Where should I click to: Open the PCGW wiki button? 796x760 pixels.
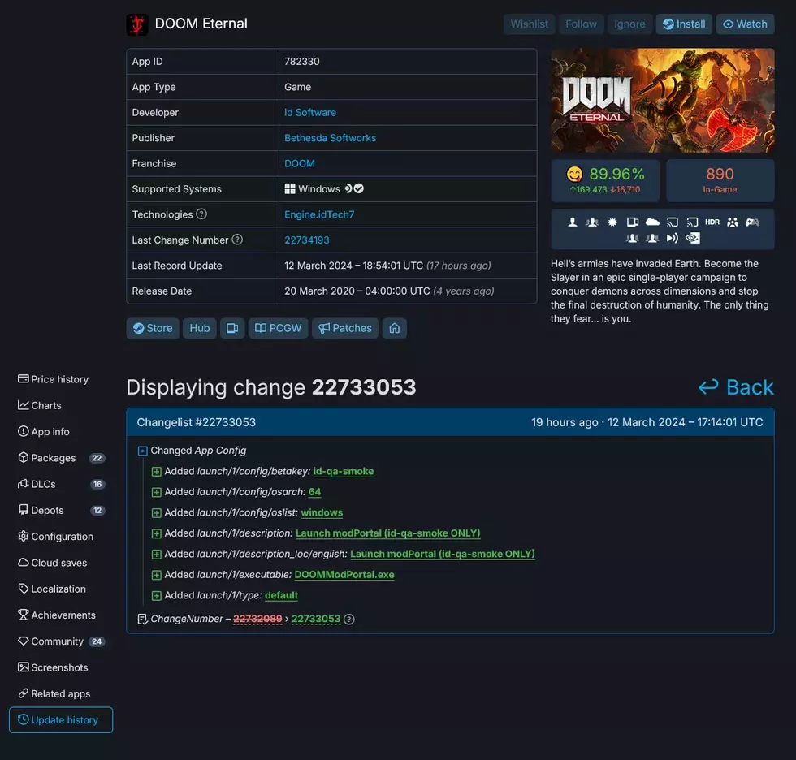click(x=278, y=328)
